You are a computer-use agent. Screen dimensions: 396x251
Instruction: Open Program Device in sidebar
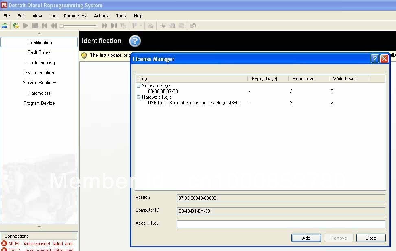(x=39, y=103)
